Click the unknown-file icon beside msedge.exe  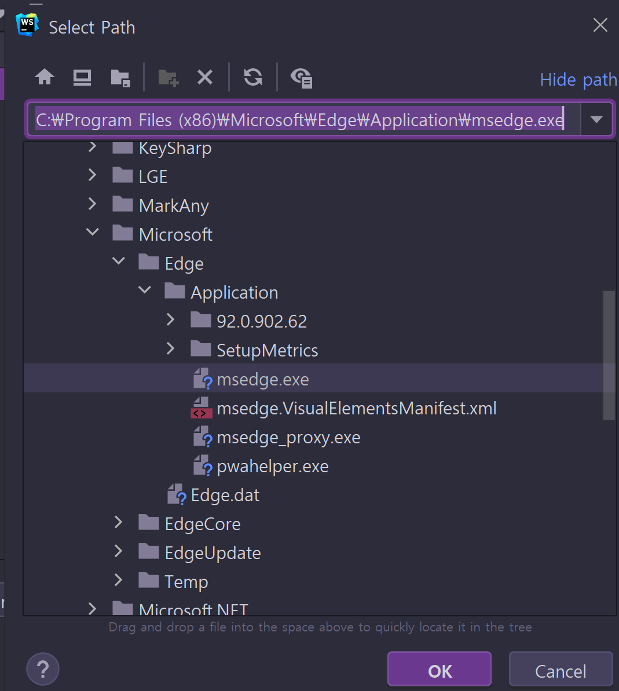pyautogui.click(x=203, y=378)
